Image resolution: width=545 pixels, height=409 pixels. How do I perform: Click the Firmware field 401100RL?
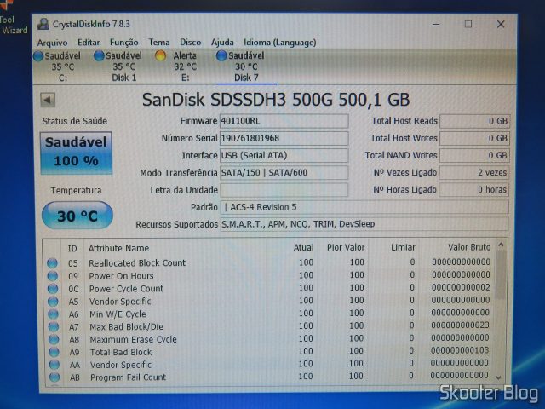click(284, 121)
